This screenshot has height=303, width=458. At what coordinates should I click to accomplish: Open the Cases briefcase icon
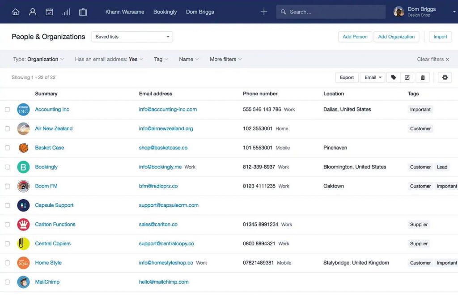tap(83, 12)
